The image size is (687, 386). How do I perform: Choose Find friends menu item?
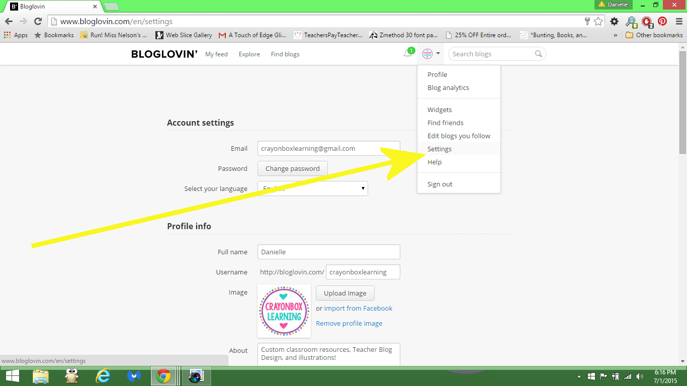(459, 123)
